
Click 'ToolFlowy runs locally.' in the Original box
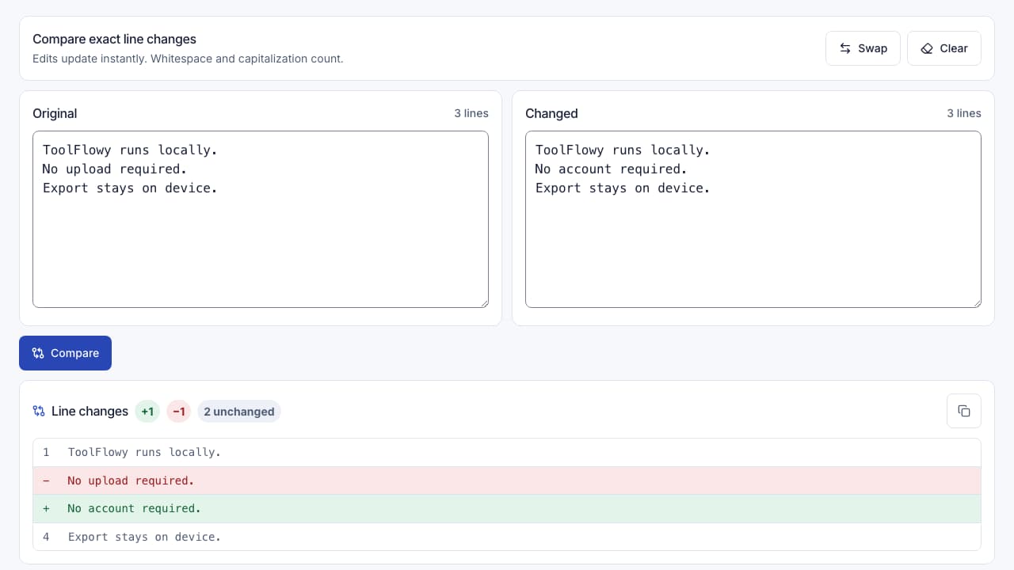tap(130, 150)
